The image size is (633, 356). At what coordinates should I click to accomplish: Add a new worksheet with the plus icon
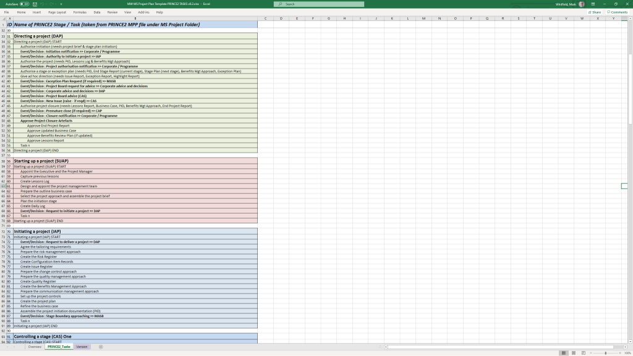pos(100,347)
